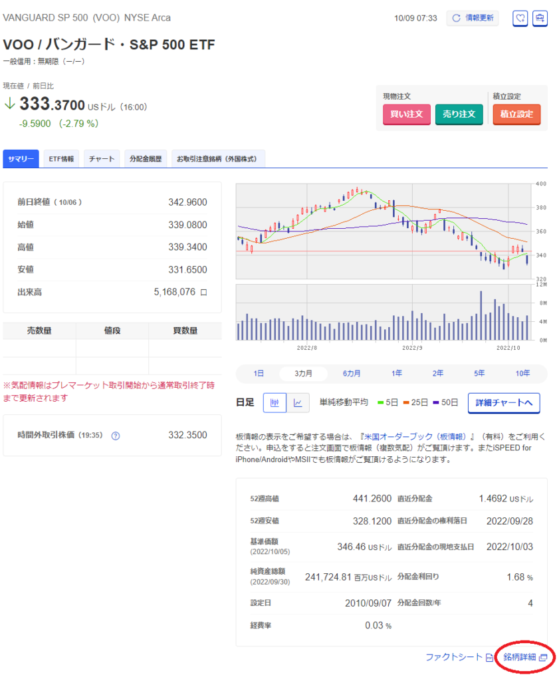Open the お取引注意銘柄(外国株式) tab
This screenshot has width=557, height=681.
pyautogui.click(x=218, y=159)
